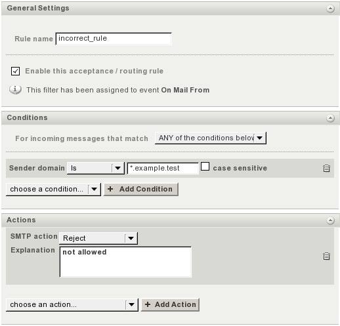
Task: Click the Explanation text area
Action: tap(125, 262)
